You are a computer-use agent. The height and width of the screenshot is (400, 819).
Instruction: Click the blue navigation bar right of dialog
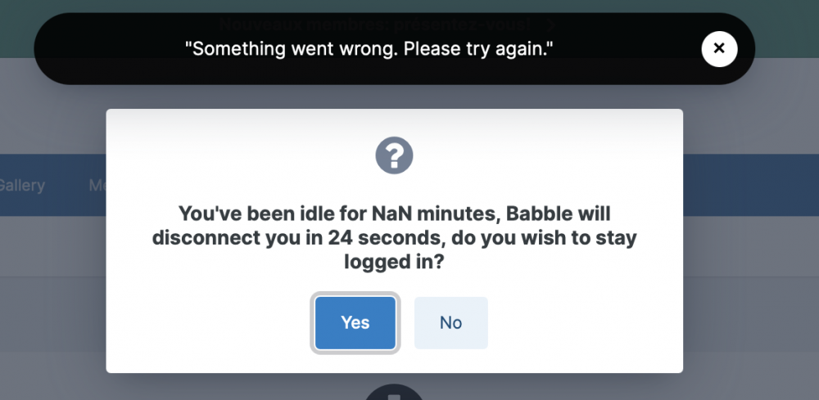[749, 186]
